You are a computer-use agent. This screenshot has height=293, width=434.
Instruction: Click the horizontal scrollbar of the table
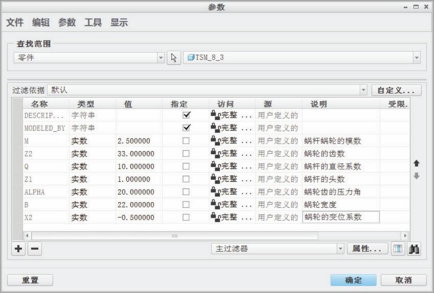(175, 236)
